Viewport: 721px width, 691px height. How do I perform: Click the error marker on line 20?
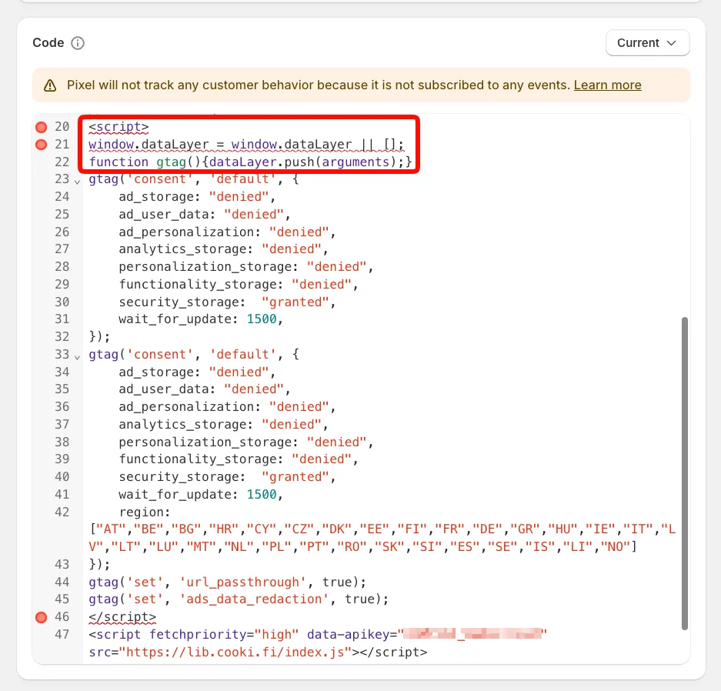point(42,127)
